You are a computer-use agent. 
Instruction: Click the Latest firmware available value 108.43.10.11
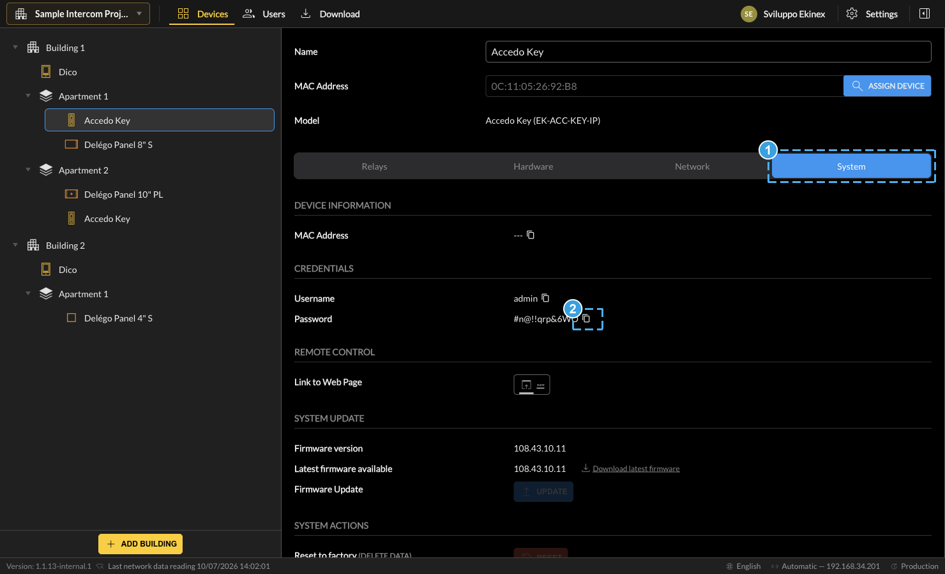click(x=540, y=469)
